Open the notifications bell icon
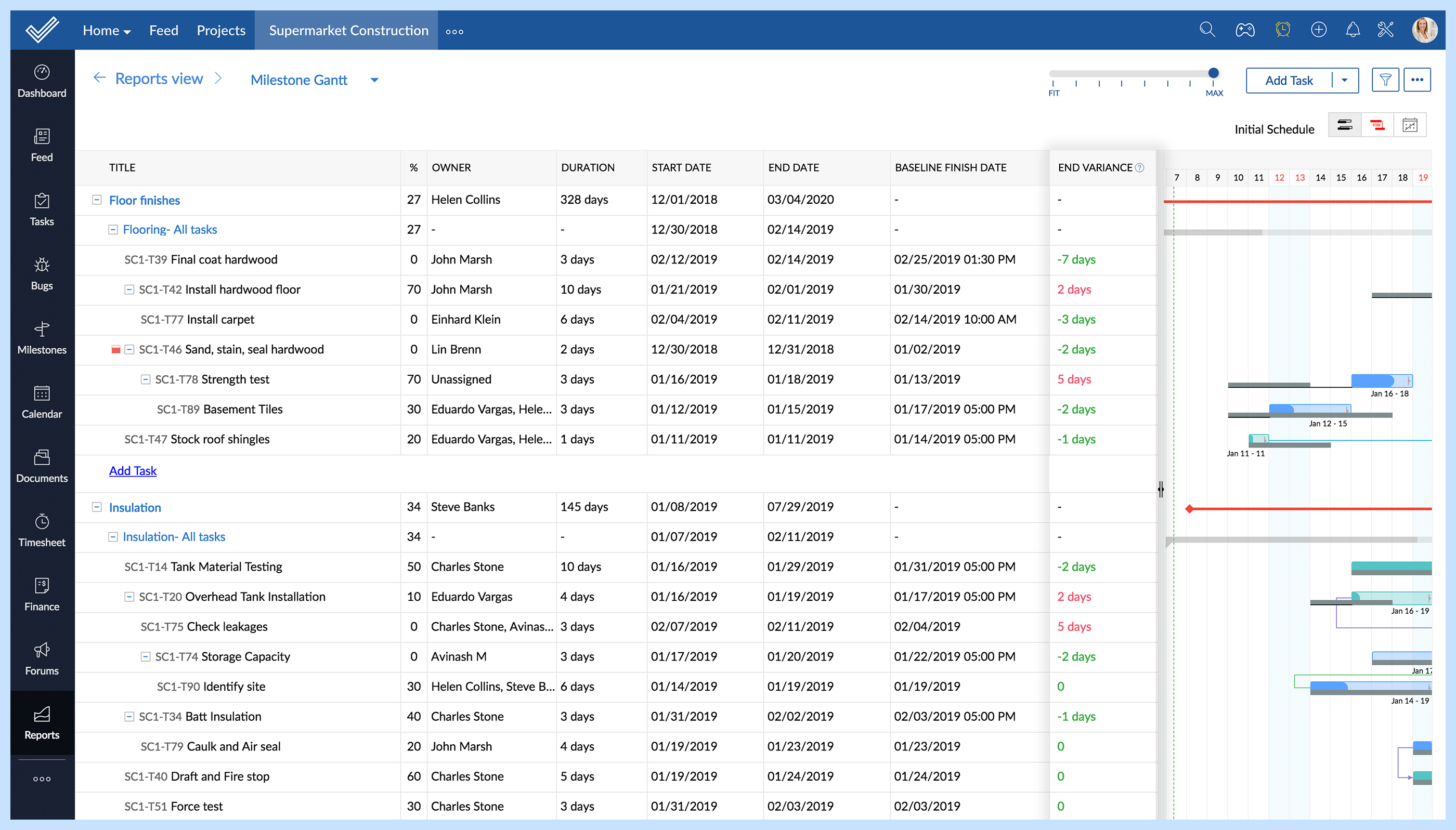The height and width of the screenshot is (830, 1456). (x=1352, y=30)
